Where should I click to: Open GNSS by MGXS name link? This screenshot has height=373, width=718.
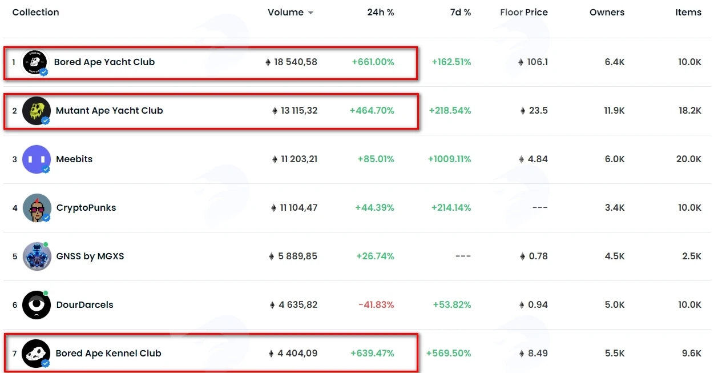90,256
